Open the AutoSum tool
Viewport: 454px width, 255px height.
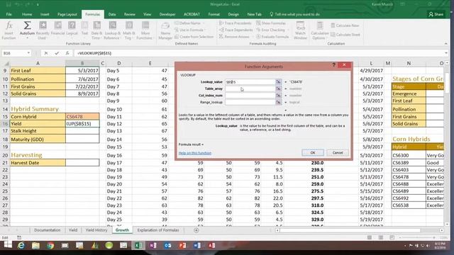tap(27, 30)
